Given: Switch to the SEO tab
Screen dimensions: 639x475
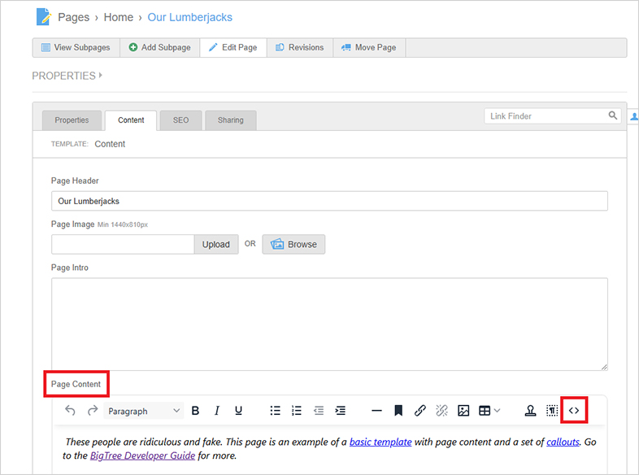Looking at the screenshot, I should point(180,120).
